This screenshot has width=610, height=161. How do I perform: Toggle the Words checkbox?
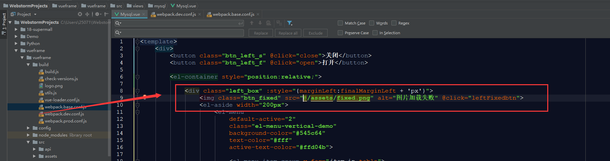click(371, 23)
